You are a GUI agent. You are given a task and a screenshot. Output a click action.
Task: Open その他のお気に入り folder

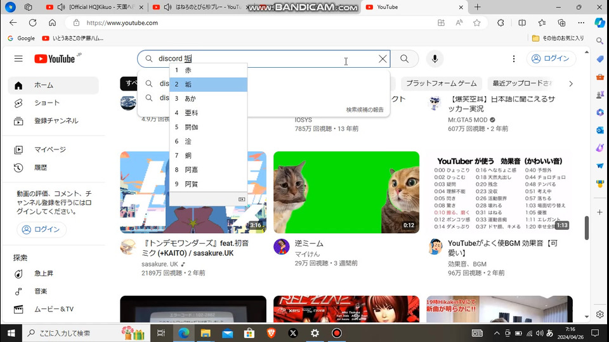[x=558, y=38]
